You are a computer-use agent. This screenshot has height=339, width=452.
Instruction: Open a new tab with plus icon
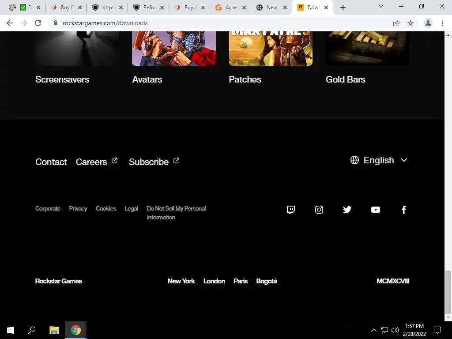(343, 8)
